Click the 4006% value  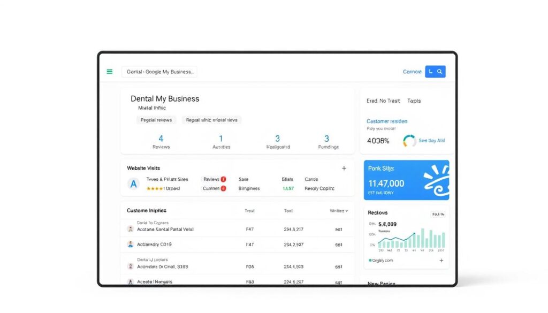coord(378,141)
